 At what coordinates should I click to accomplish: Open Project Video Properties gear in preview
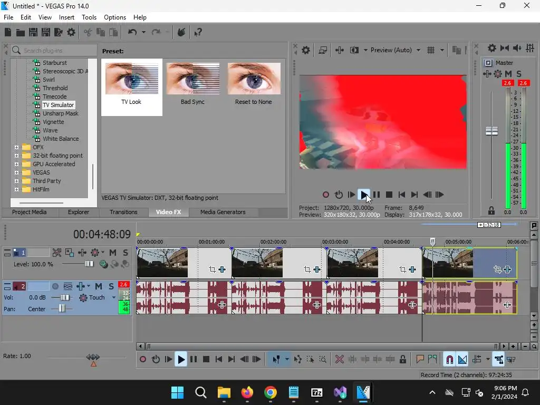tap(306, 50)
